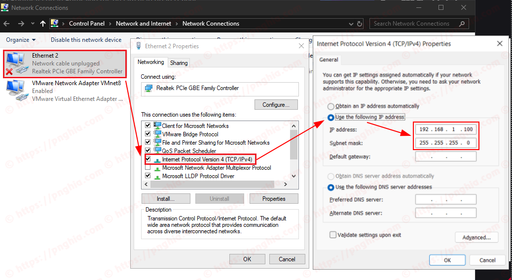
Task: Click the vertical scrollbar thumb in items list
Action: point(294,144)
